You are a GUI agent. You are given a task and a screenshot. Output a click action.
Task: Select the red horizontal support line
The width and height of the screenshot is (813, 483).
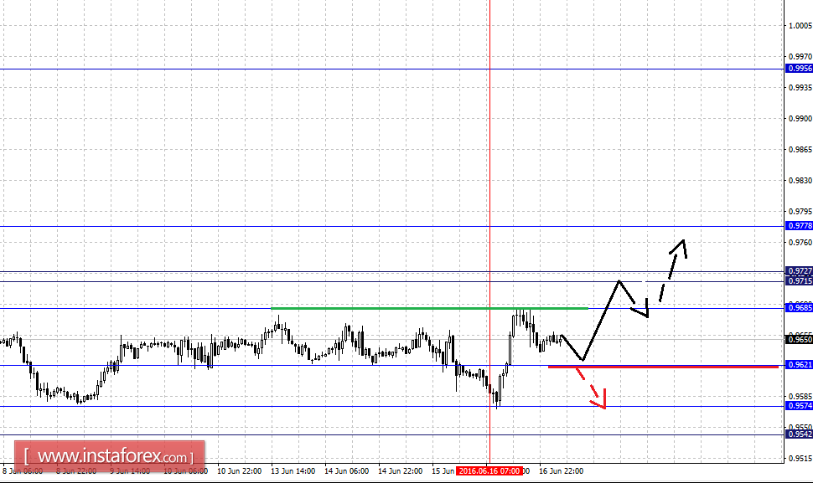663,367
